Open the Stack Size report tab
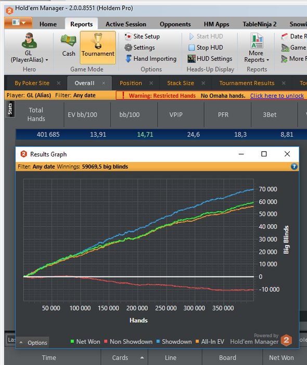307x365 pixels. point(181,83)
